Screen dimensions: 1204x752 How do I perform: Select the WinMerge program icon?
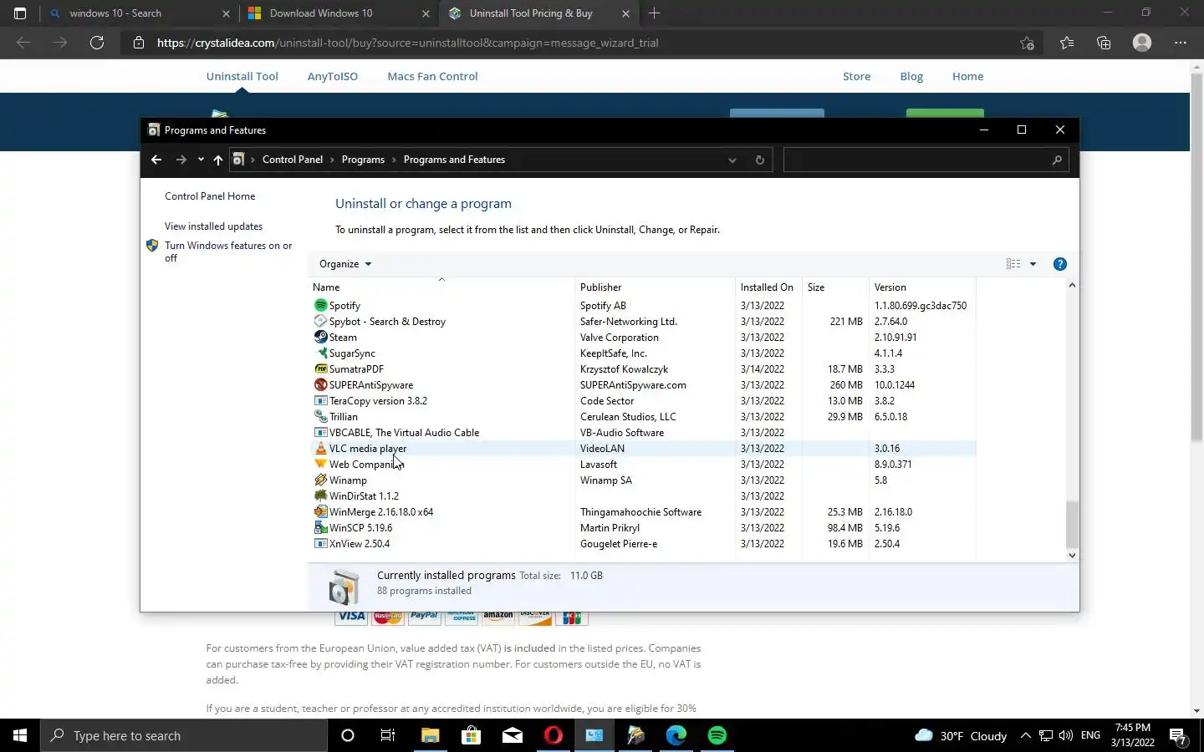[x=320, y=512]
